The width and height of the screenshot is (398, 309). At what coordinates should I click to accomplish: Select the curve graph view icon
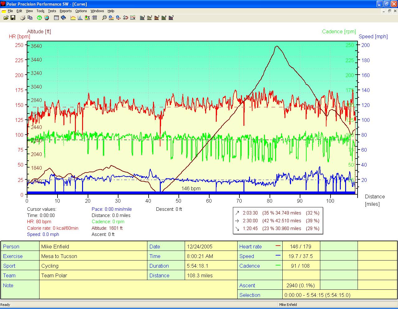tap(73, 18)
